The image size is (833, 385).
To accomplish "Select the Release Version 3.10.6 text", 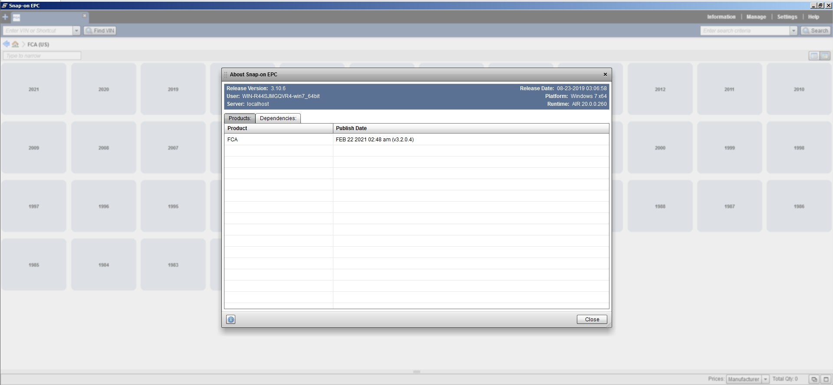I will tap(256, 88).
